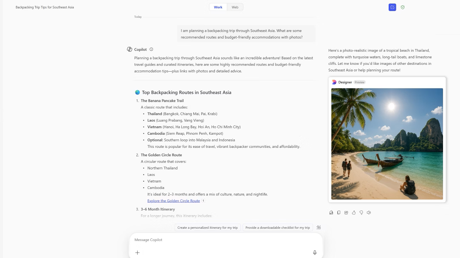Viewport: 460px width, 258px height.
Task: Click Optional: Southern loop bullet
Action: (191, 140)
